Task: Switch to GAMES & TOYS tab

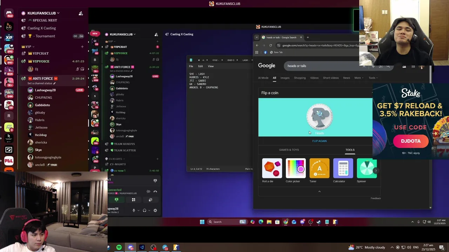Action: point(289,150)
